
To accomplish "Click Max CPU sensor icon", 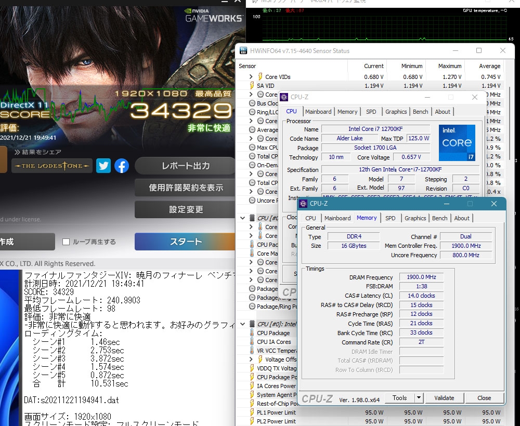I will tap(252, 147).
